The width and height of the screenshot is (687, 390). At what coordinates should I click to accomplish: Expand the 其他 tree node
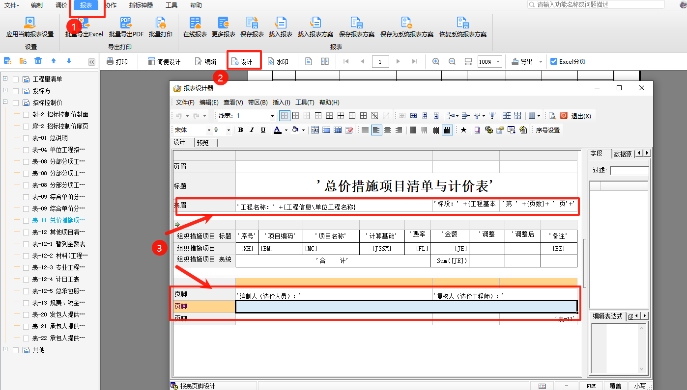click(x=5, y=349)
